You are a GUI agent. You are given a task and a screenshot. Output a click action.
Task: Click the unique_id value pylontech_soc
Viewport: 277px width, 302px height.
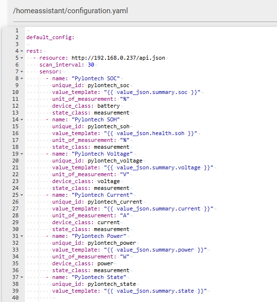coord(108,85)
